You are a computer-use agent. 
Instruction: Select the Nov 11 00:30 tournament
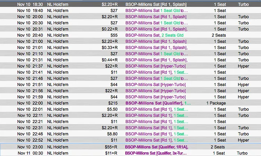pos(130,153)
